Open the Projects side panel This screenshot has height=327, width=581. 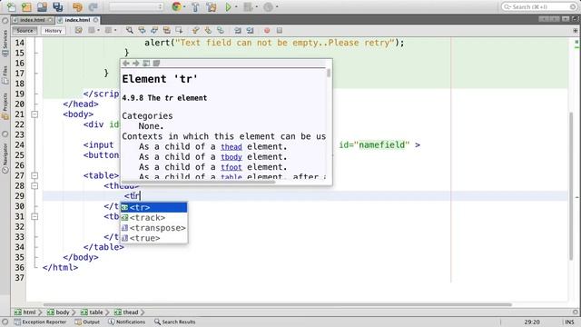[x=5, y=106]
